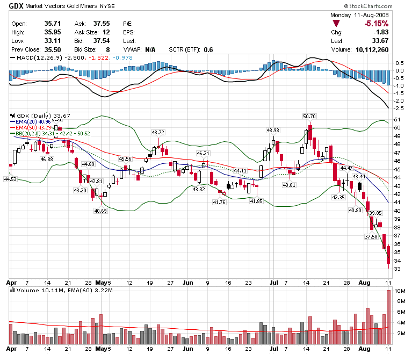Click the Ask price 37.55
Image resolution: width=419 pixels, height=354 pixels.
pyautogui.click(x=102, y=24)
